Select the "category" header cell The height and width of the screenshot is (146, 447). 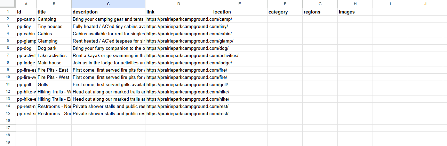click(285, 12)
